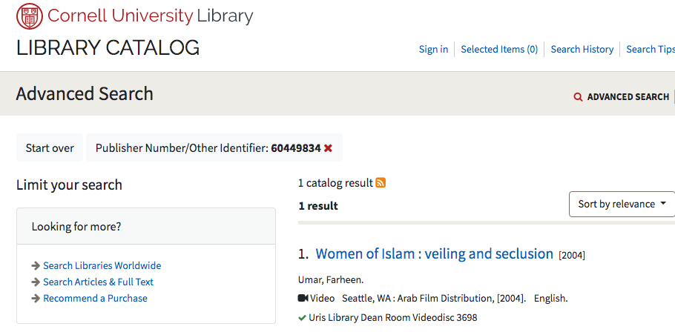
Task: Click the arrow icon before Recommend a Purchase
Action: point(36,299)
